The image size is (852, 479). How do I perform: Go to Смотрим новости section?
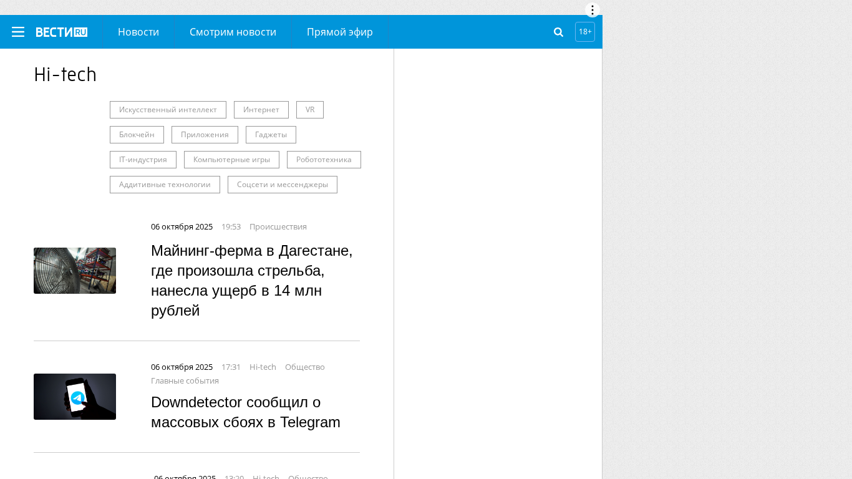click(x=233, y=32)
